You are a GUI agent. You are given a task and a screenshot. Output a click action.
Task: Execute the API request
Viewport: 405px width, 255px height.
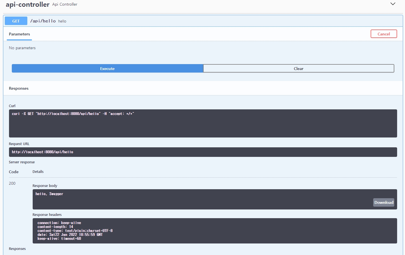tap(107, 68)
